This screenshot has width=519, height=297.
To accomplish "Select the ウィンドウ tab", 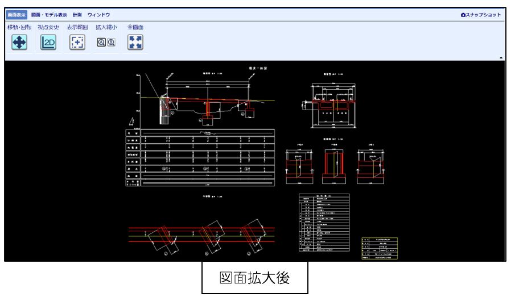I will 99,15.
